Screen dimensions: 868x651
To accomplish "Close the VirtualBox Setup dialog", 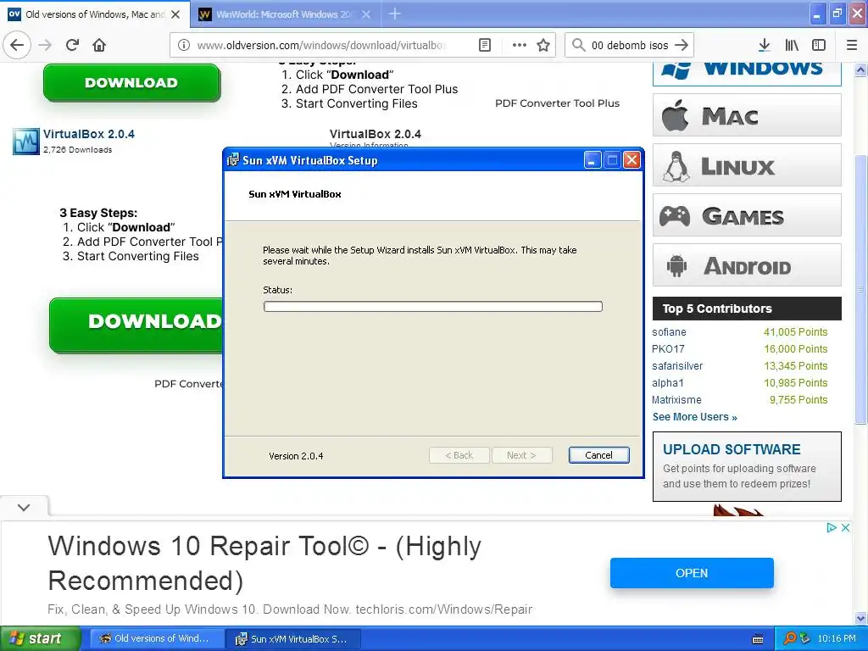I will [x=632, y=160].
